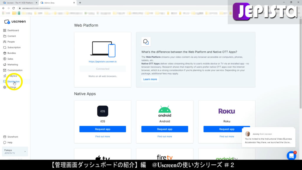302x170 pixels.
Task: Click the Customization edit icon
Action: click(x=5, y=70)
